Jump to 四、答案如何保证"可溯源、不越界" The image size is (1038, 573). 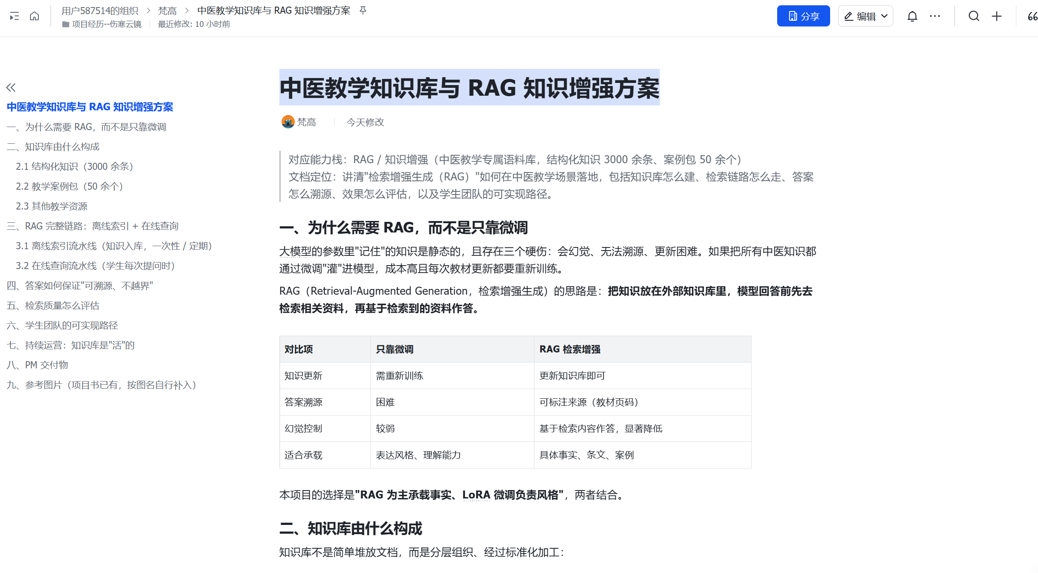pyautogui.click(x=80, y=285)
